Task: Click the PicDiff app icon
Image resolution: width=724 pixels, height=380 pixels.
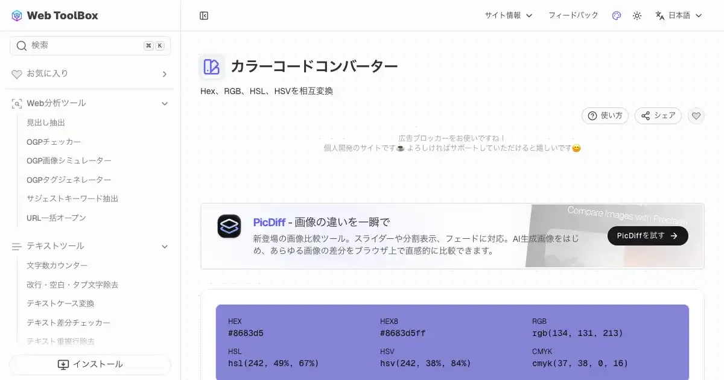Action: [229, 226]
